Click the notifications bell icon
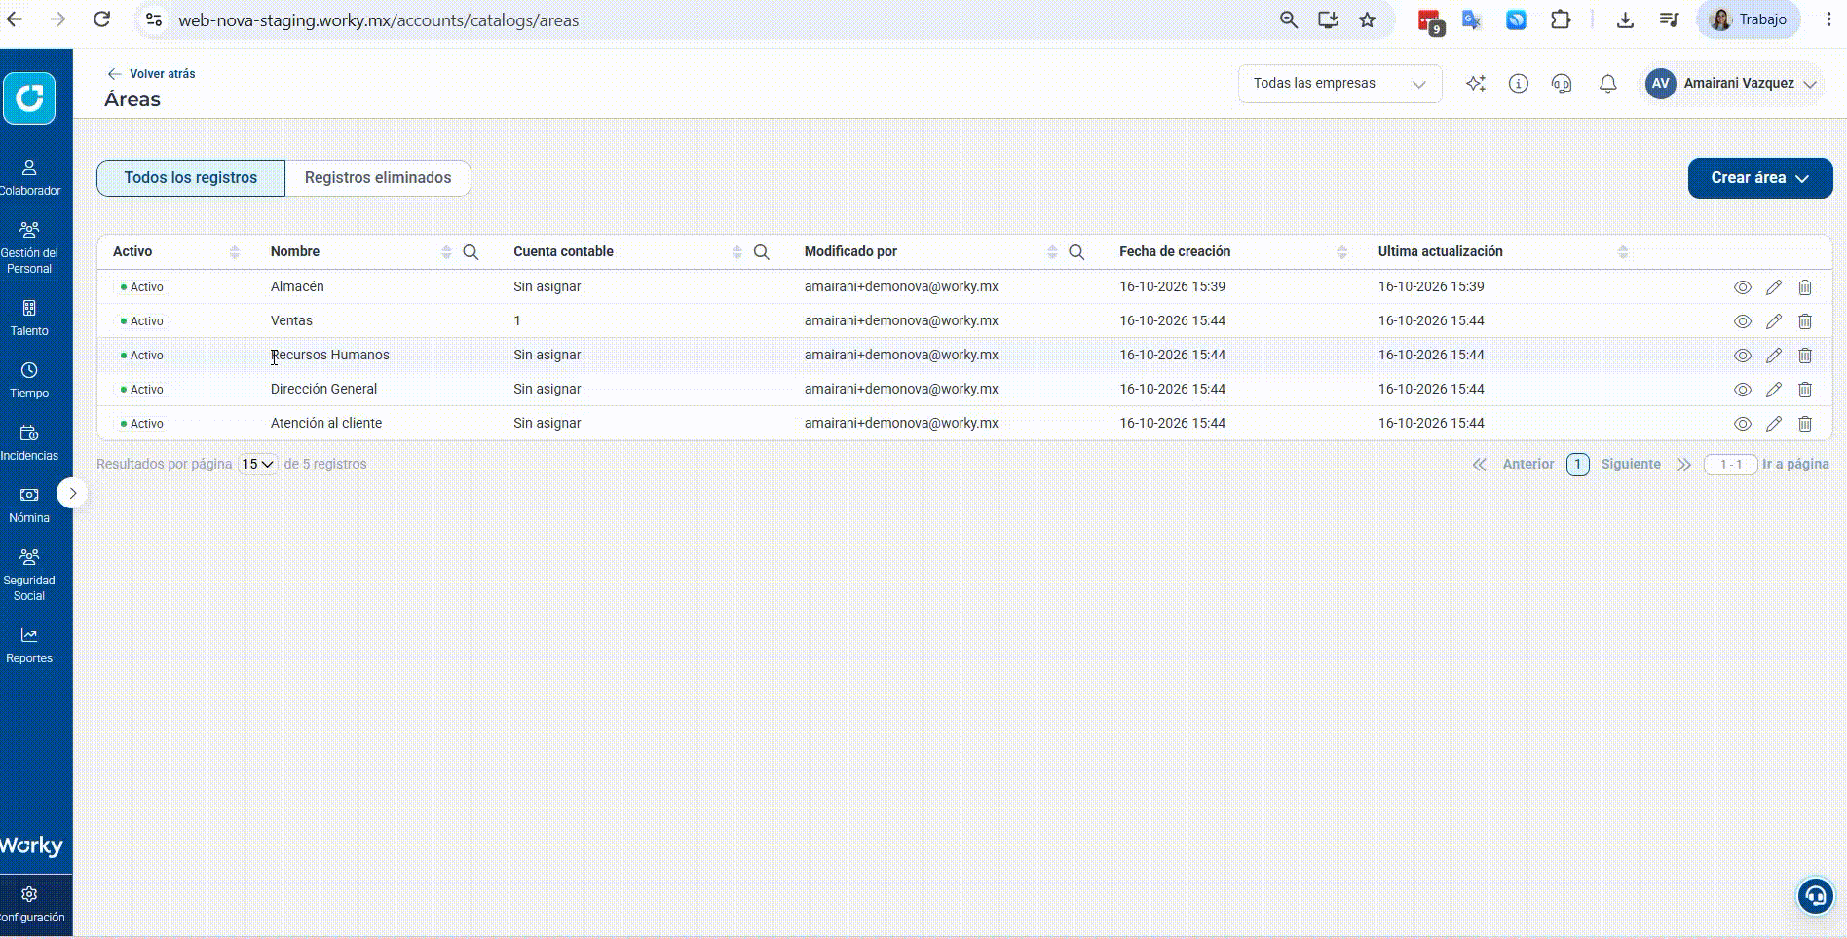The image size is (1847, 939). (x=1608, y=84)
